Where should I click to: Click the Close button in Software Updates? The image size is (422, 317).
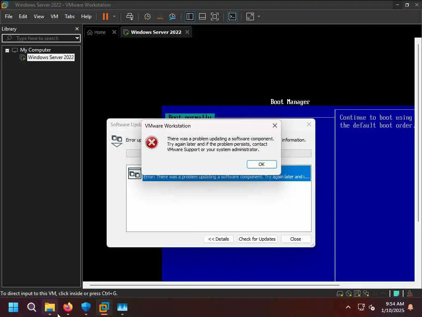295,239
